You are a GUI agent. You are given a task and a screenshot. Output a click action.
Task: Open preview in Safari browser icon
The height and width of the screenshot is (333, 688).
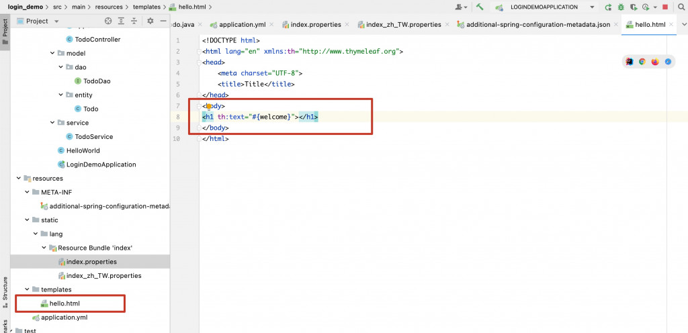668,62
